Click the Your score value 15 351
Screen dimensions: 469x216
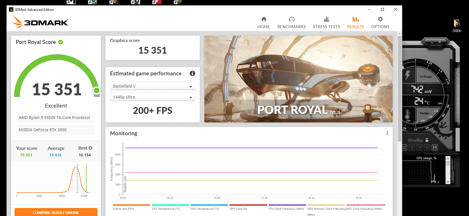click(x=26, y=155)
